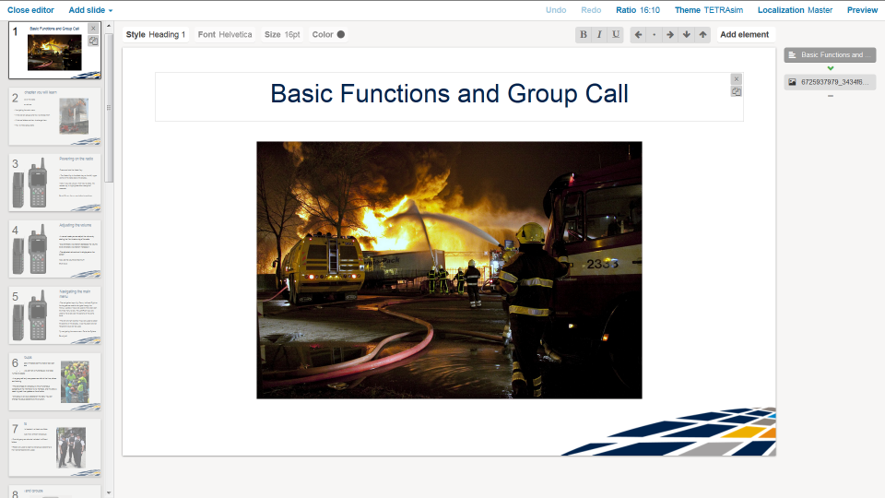The height and width of the screenshot is (498, 885).
Task: Toggle bold formatting in the text toolbar
Action: [x=584, y=35]
